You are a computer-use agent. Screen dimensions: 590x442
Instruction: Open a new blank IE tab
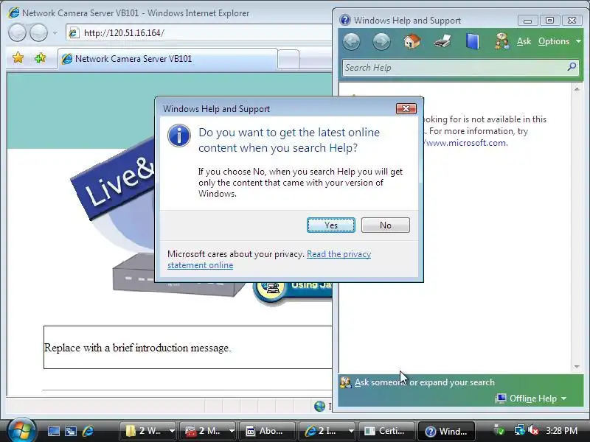tap(288, 60)
